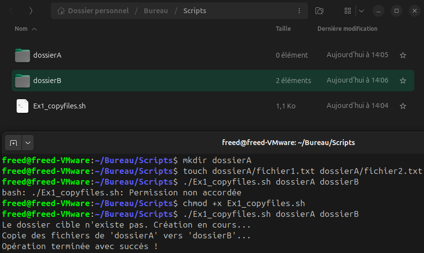Go to Dossier personnel in breadcrumb

click(98, 11)
